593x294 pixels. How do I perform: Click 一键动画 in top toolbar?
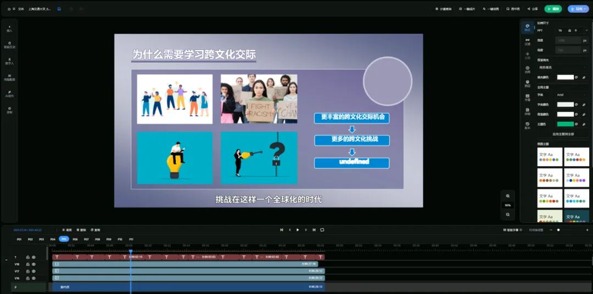pyautogui.click(x=490, y=9)
